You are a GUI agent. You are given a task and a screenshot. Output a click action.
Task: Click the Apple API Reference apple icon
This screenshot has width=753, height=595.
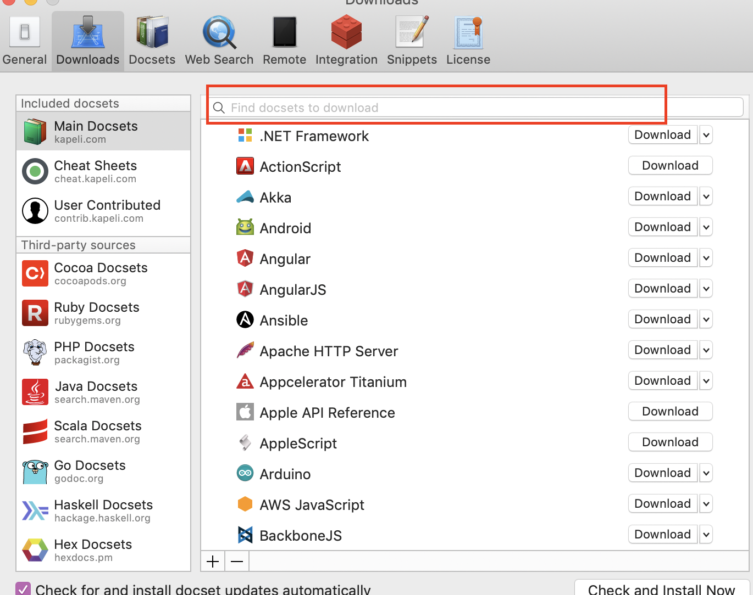coord(245,412)
